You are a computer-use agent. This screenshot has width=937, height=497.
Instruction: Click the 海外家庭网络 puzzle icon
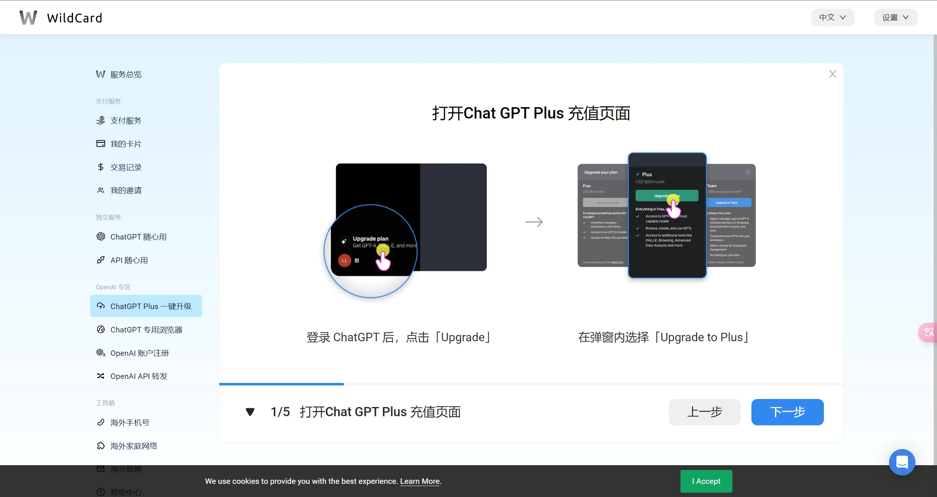tap(101, 446)
